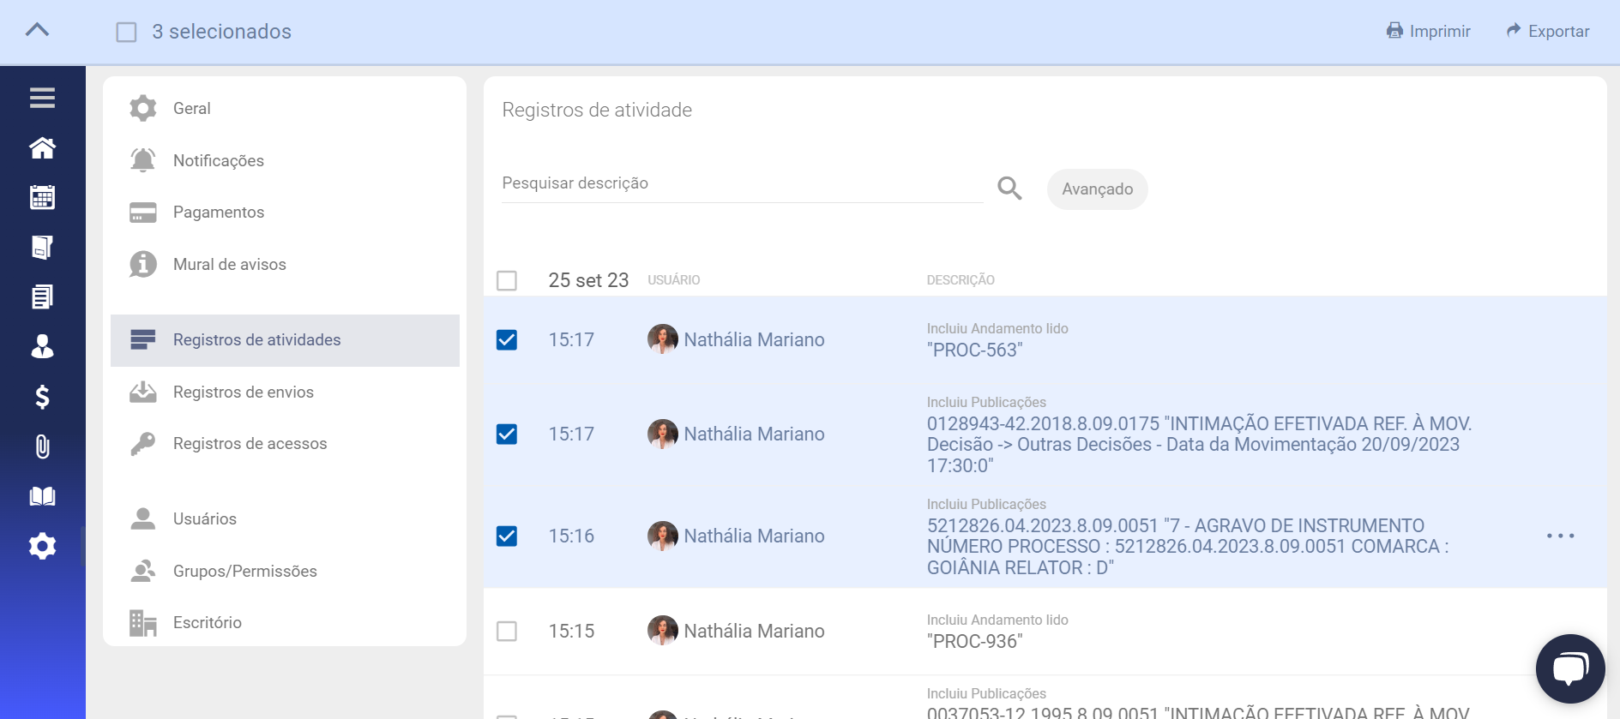Viewport: 1620px width, 719px height.
Task: Open Grupos/Permissões settings section
Action: pos(245,572)
